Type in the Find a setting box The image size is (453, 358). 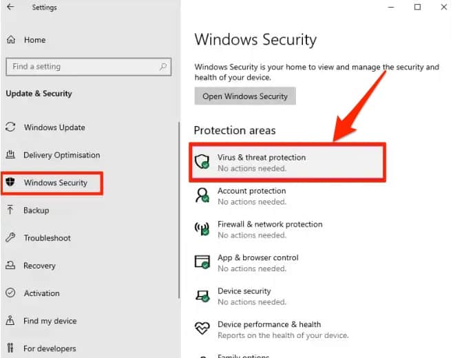[81, 67]
